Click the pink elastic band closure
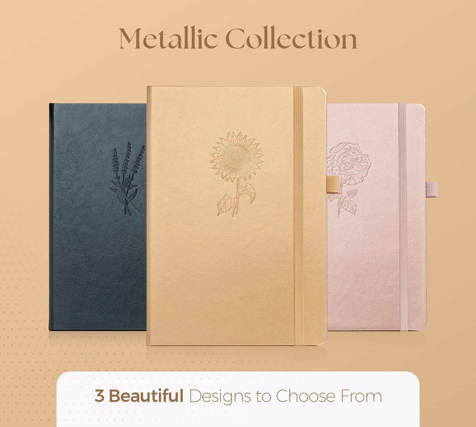 403,217
